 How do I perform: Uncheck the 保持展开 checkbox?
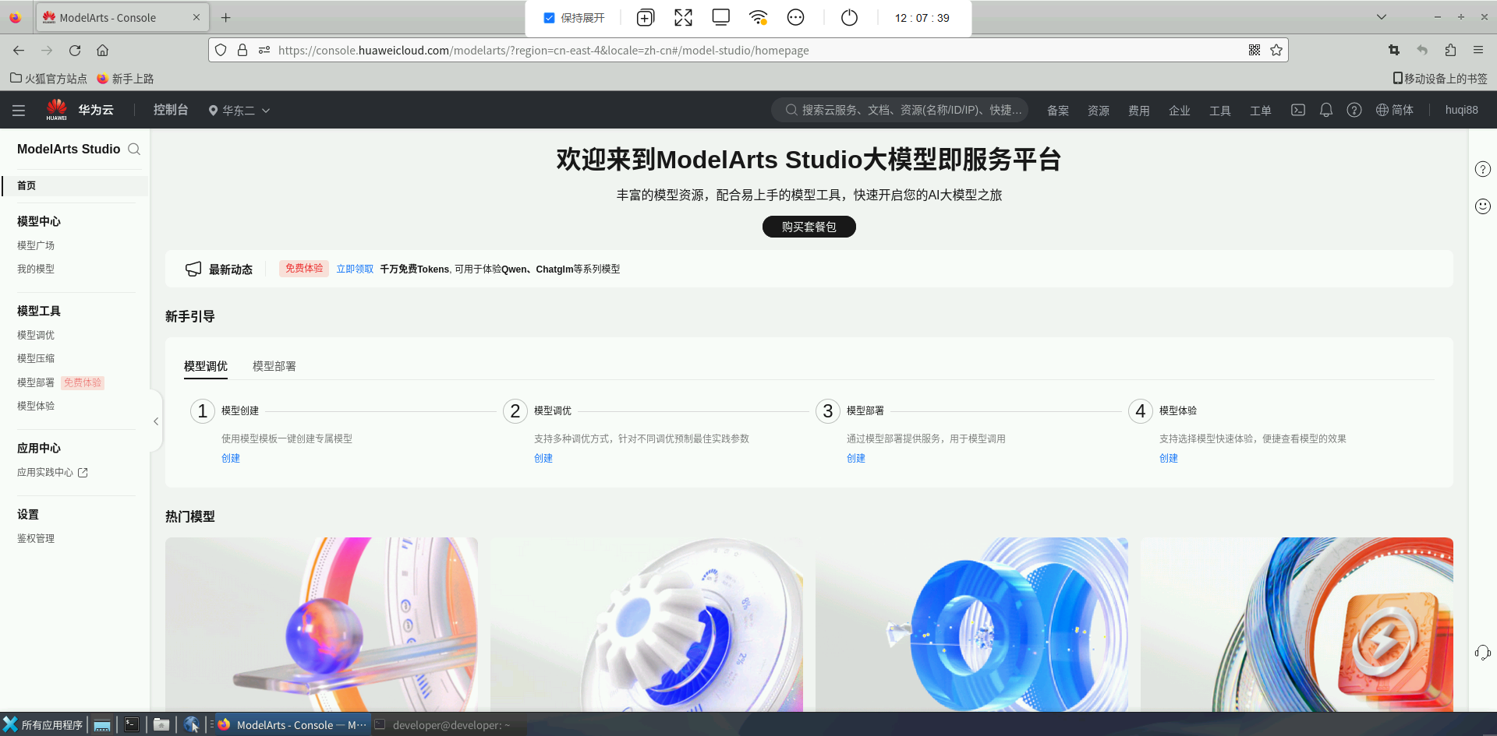pos(549,18)
